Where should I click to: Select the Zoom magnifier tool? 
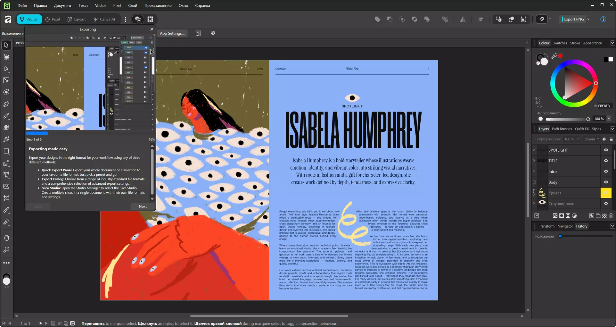[6, 250]
